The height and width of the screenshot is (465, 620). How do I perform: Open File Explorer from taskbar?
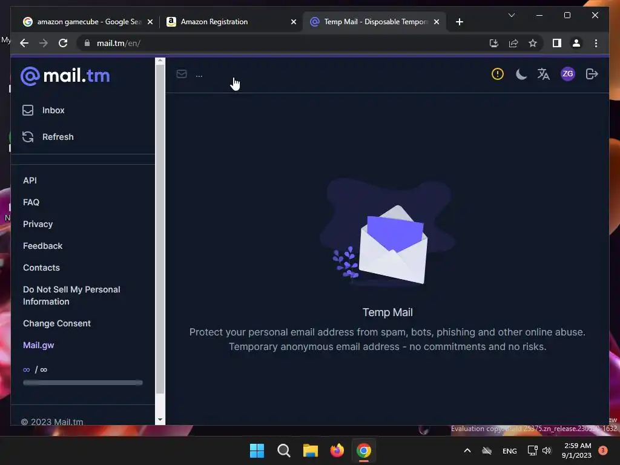(311, 450)
